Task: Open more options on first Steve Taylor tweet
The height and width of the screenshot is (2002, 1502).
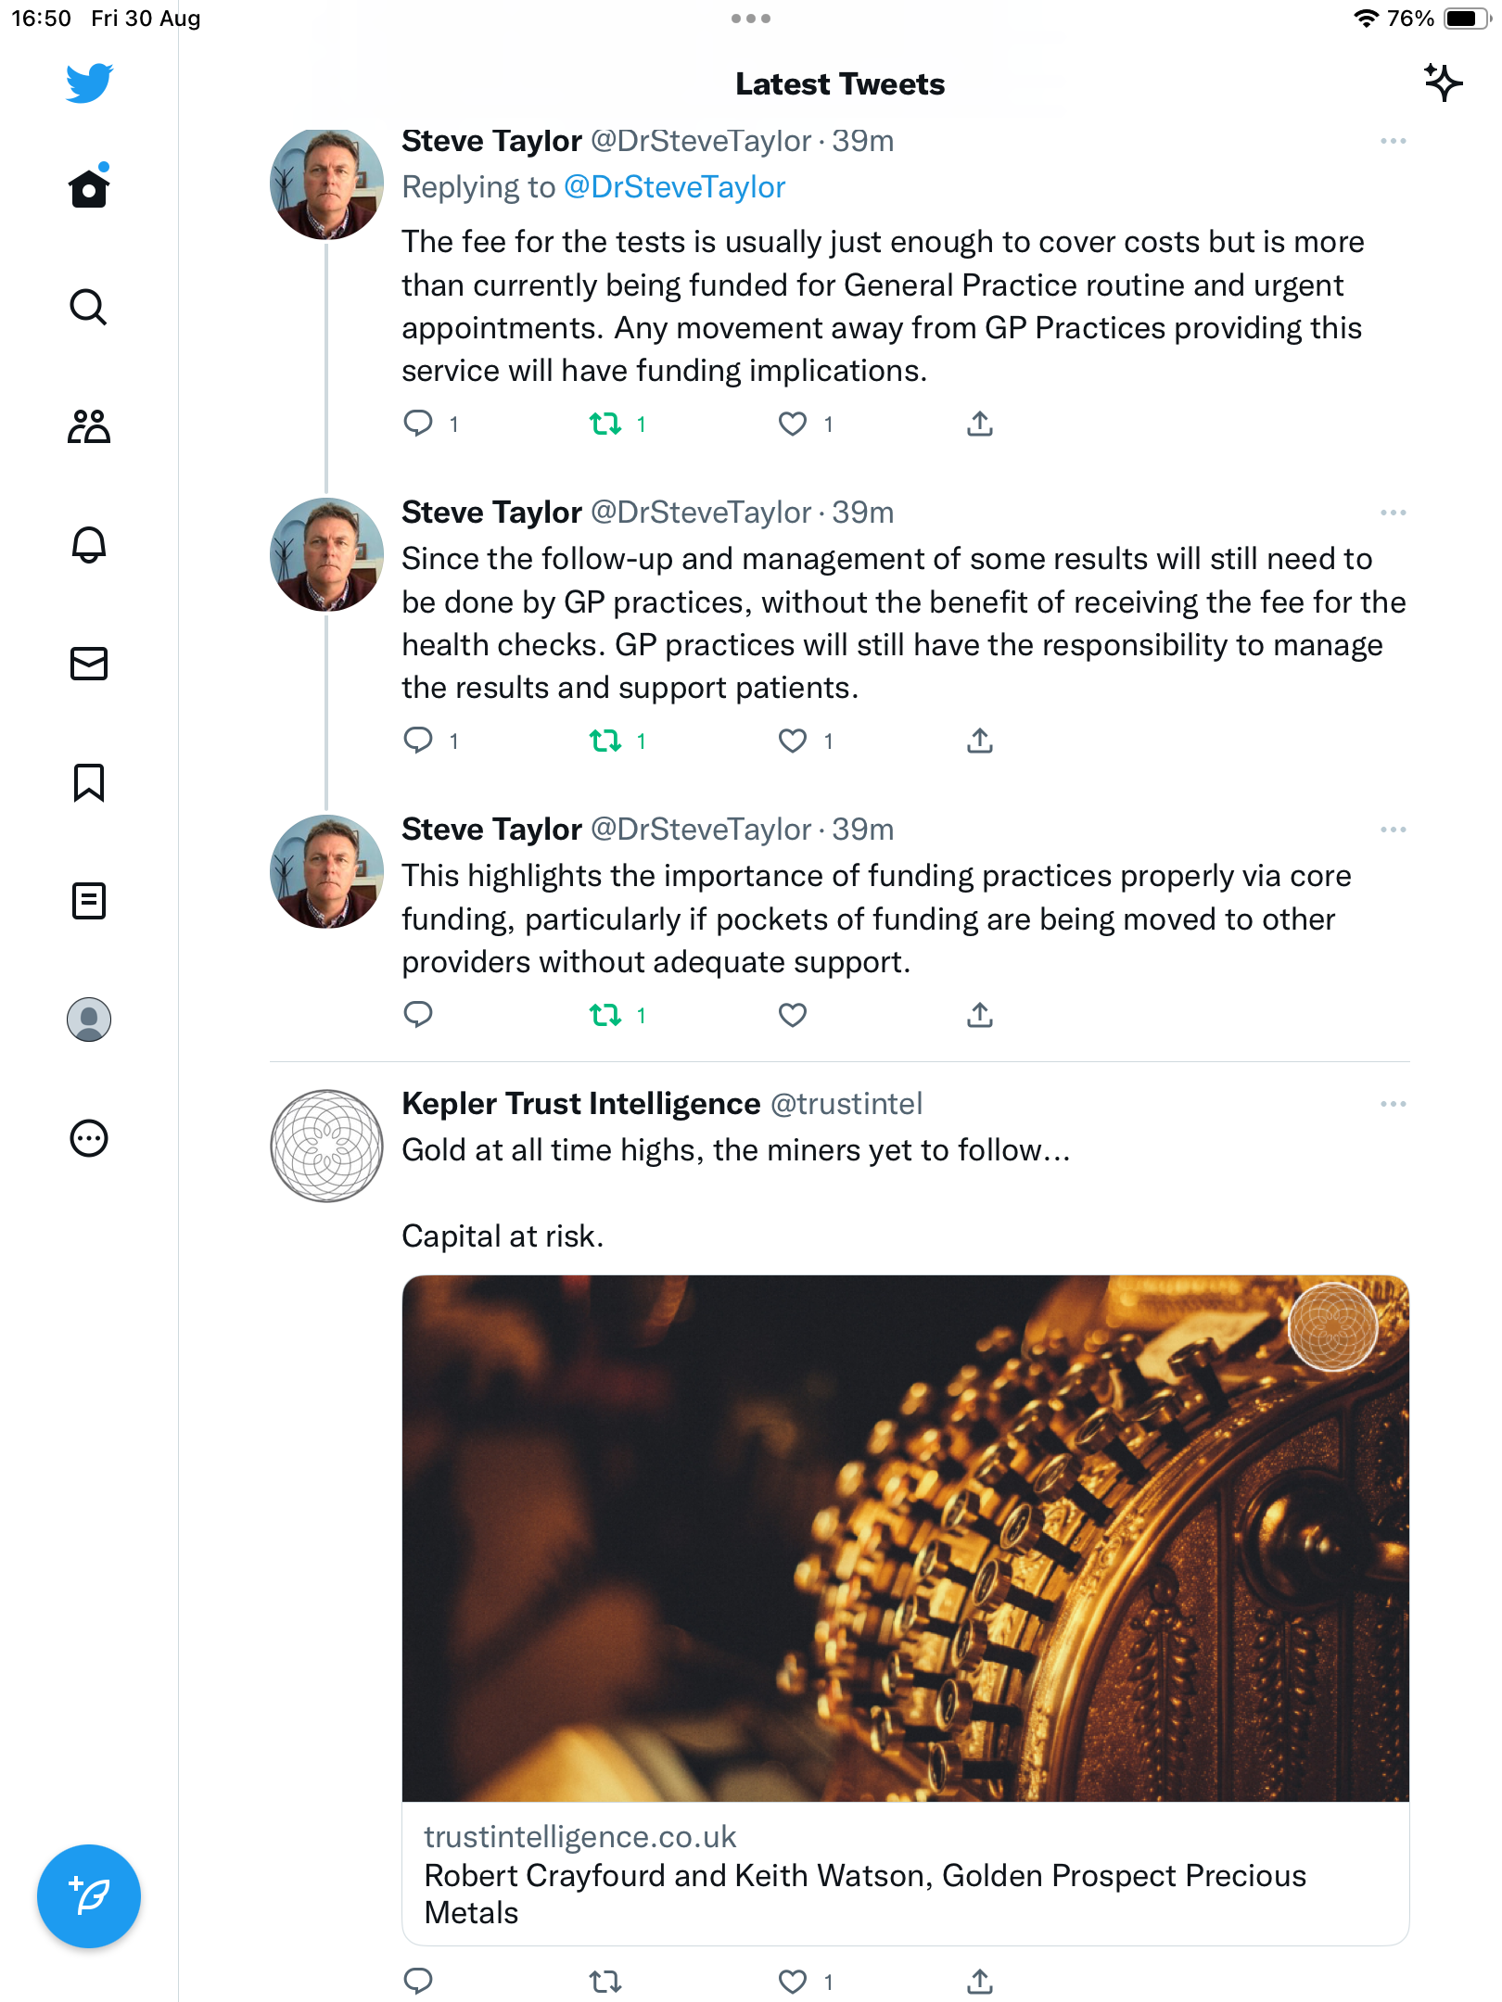Action: (x=1393, y=141)
